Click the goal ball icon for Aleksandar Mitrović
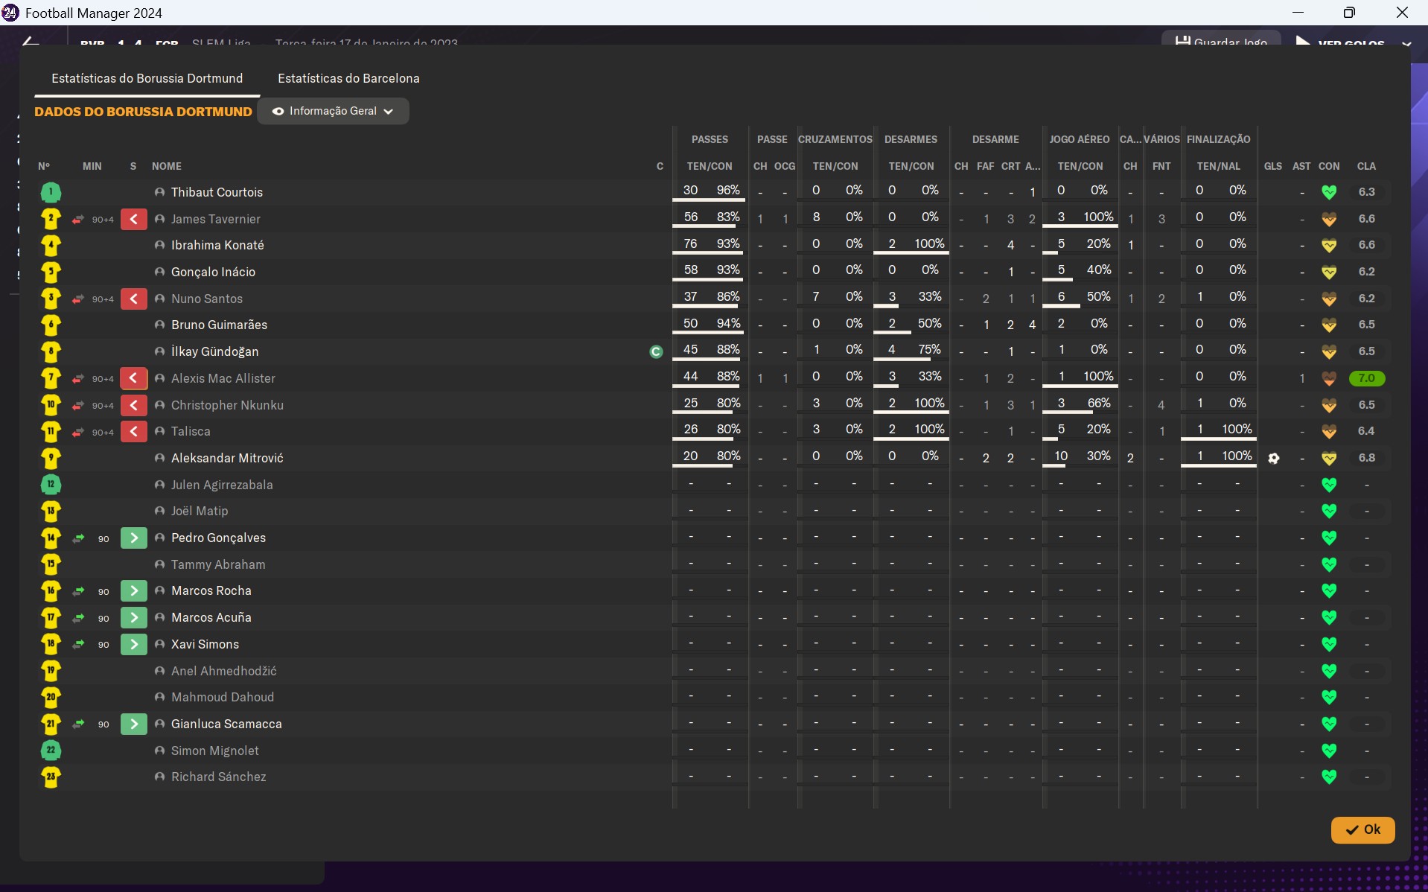The image size is (1428, 892). [x=1274, y=459]
